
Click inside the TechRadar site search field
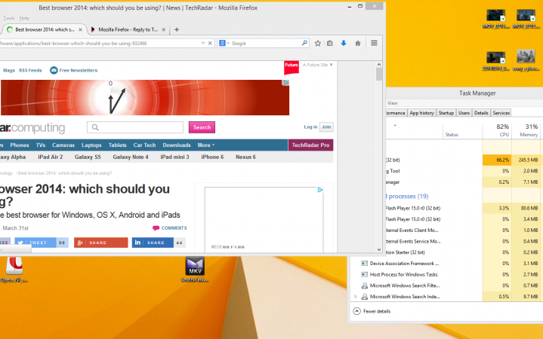point(135,127)
